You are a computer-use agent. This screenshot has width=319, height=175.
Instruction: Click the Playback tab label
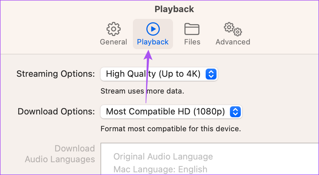[153, 42]
